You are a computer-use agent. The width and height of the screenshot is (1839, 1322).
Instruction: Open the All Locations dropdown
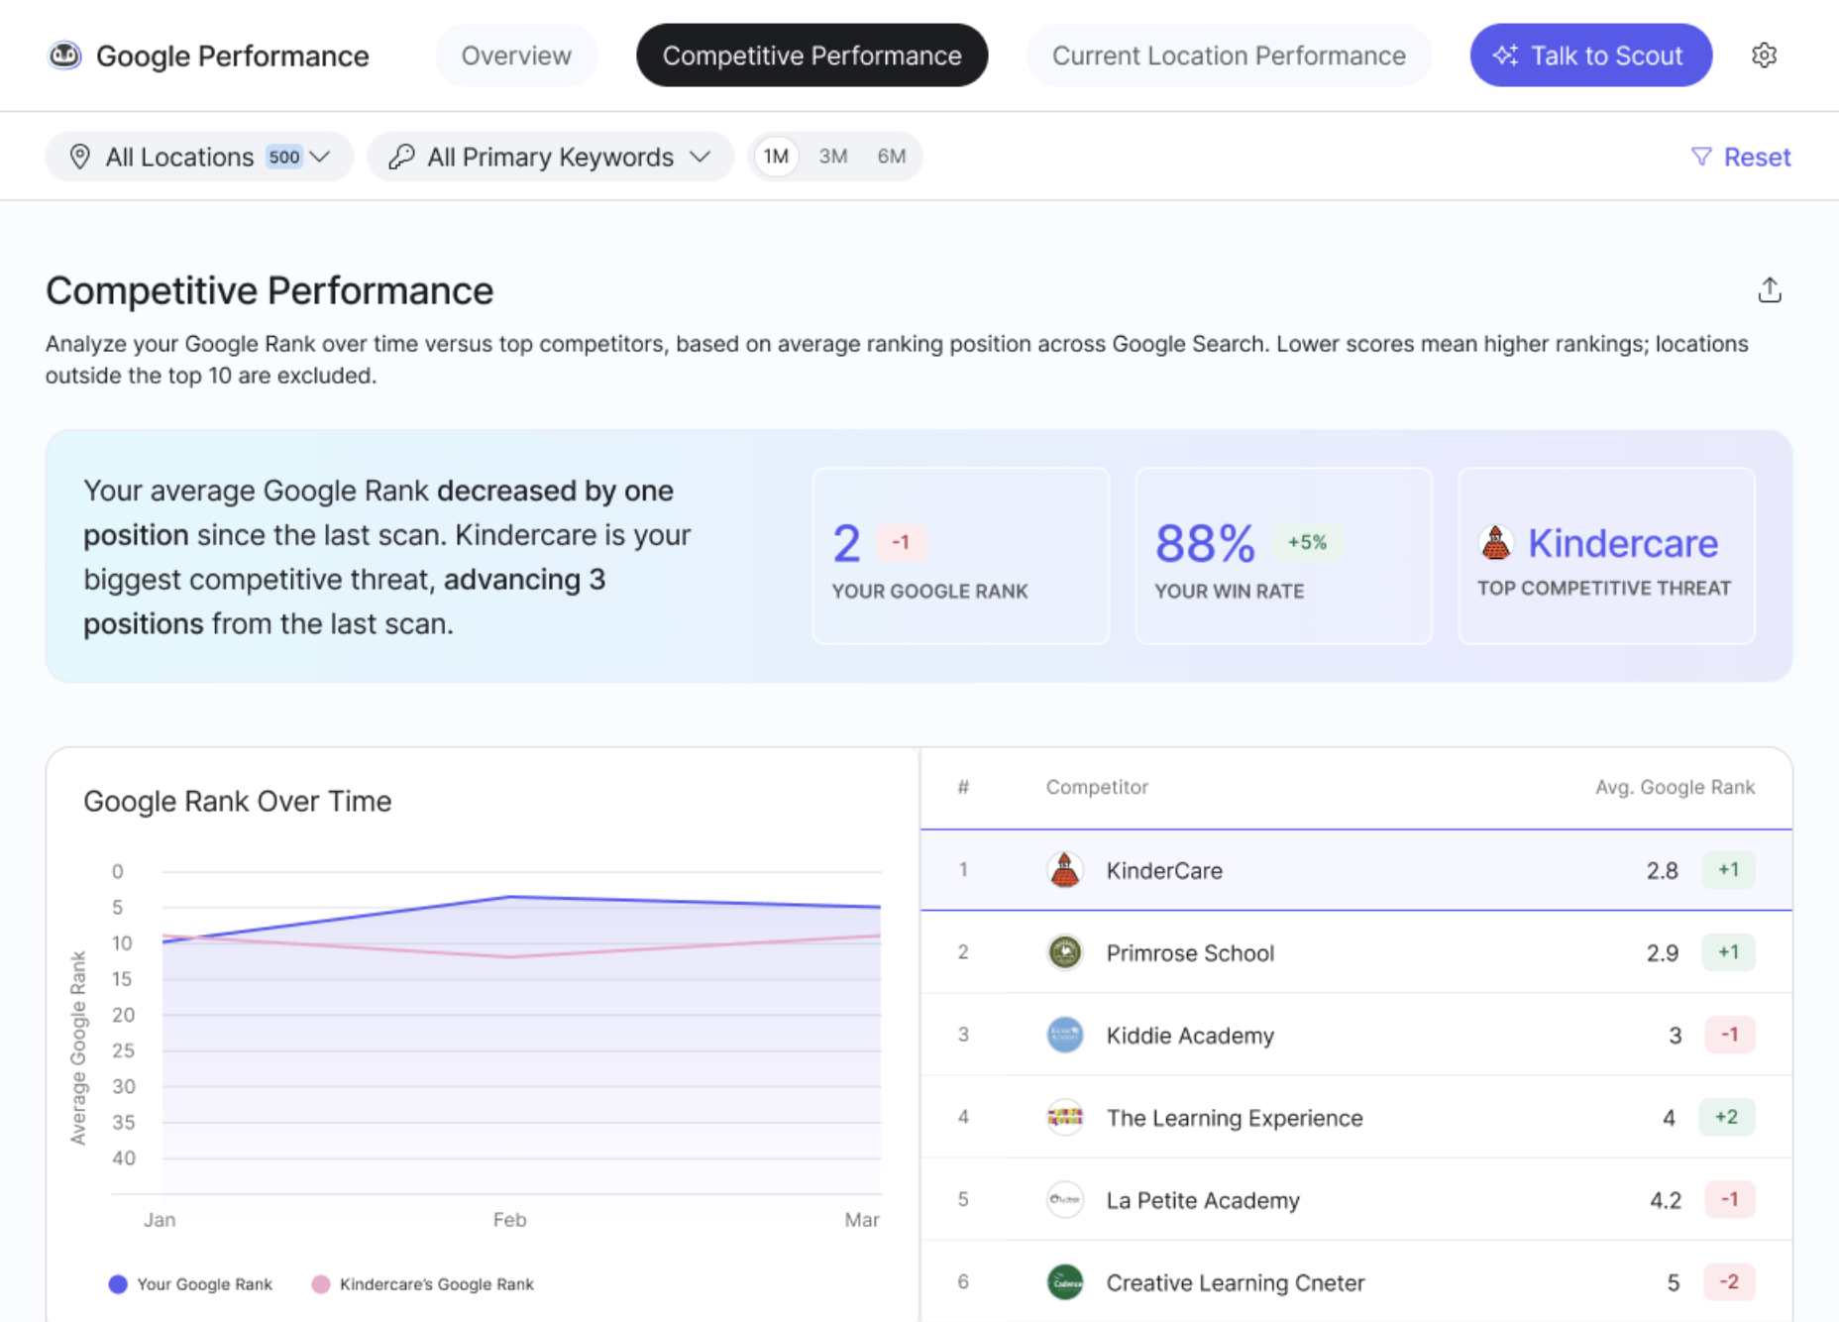(199, 157)
